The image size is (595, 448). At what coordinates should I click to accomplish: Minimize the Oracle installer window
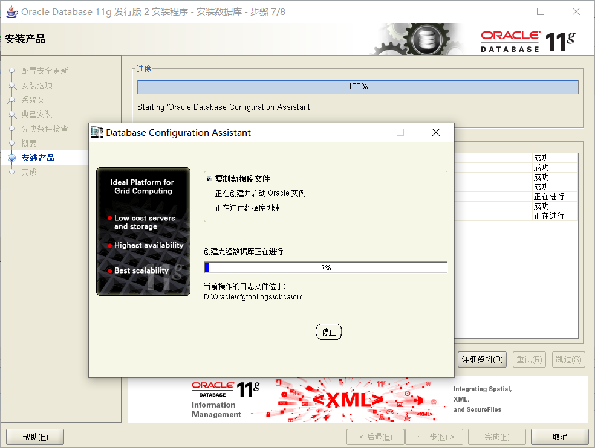pyautogui.click(x=506, y=11)
